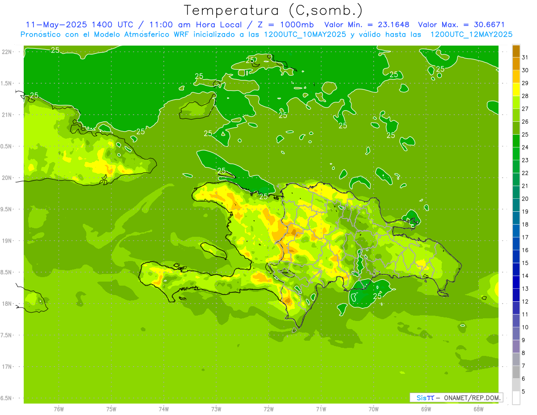This screenshot has width=537, height=415.
Task: Click the "20N" latitude axis label
Action: pos(8,178)
